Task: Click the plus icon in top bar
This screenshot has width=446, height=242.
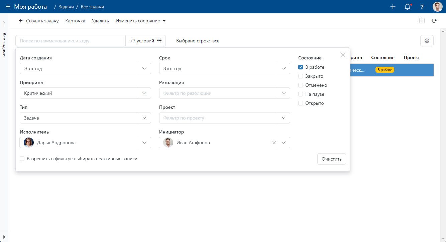Action: (x=393, y=7)
